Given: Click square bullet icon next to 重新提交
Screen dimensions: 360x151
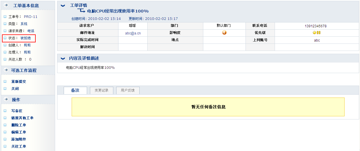Looking at the screenshot, I should point(5,81).
